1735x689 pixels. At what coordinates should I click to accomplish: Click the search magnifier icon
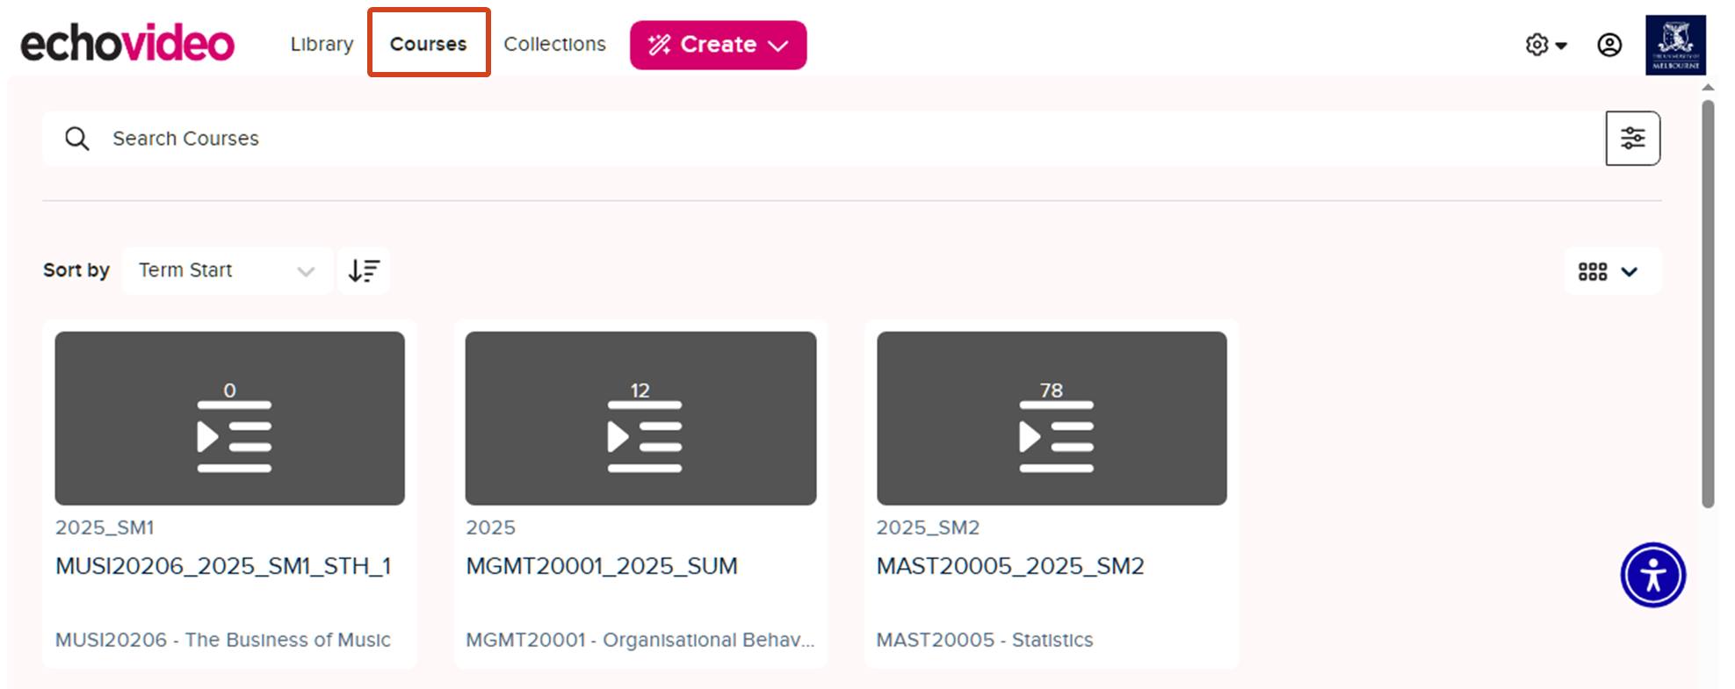pyautogui.click(x=77, y=139)
